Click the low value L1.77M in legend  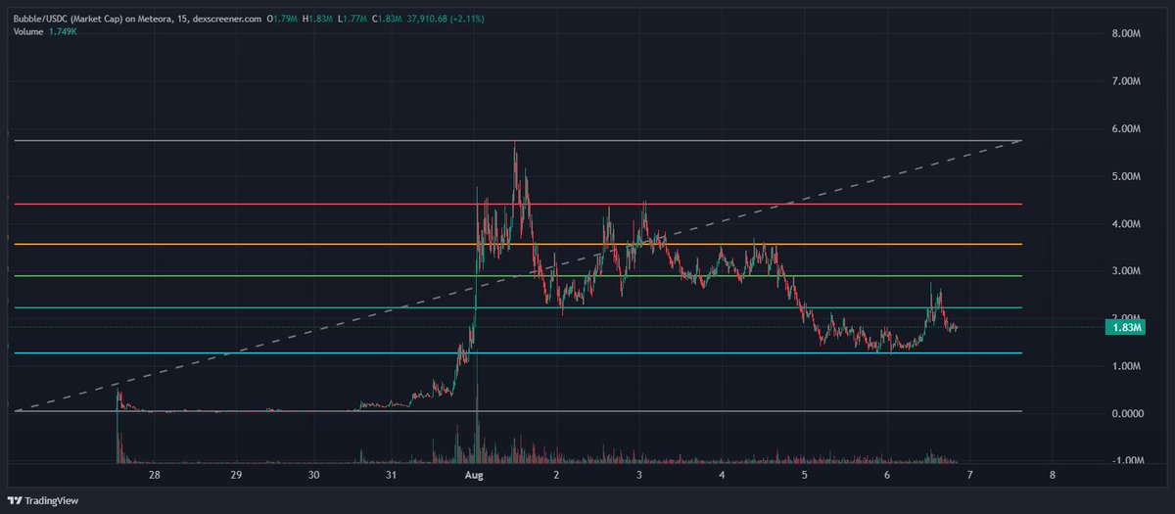point(353,18)
